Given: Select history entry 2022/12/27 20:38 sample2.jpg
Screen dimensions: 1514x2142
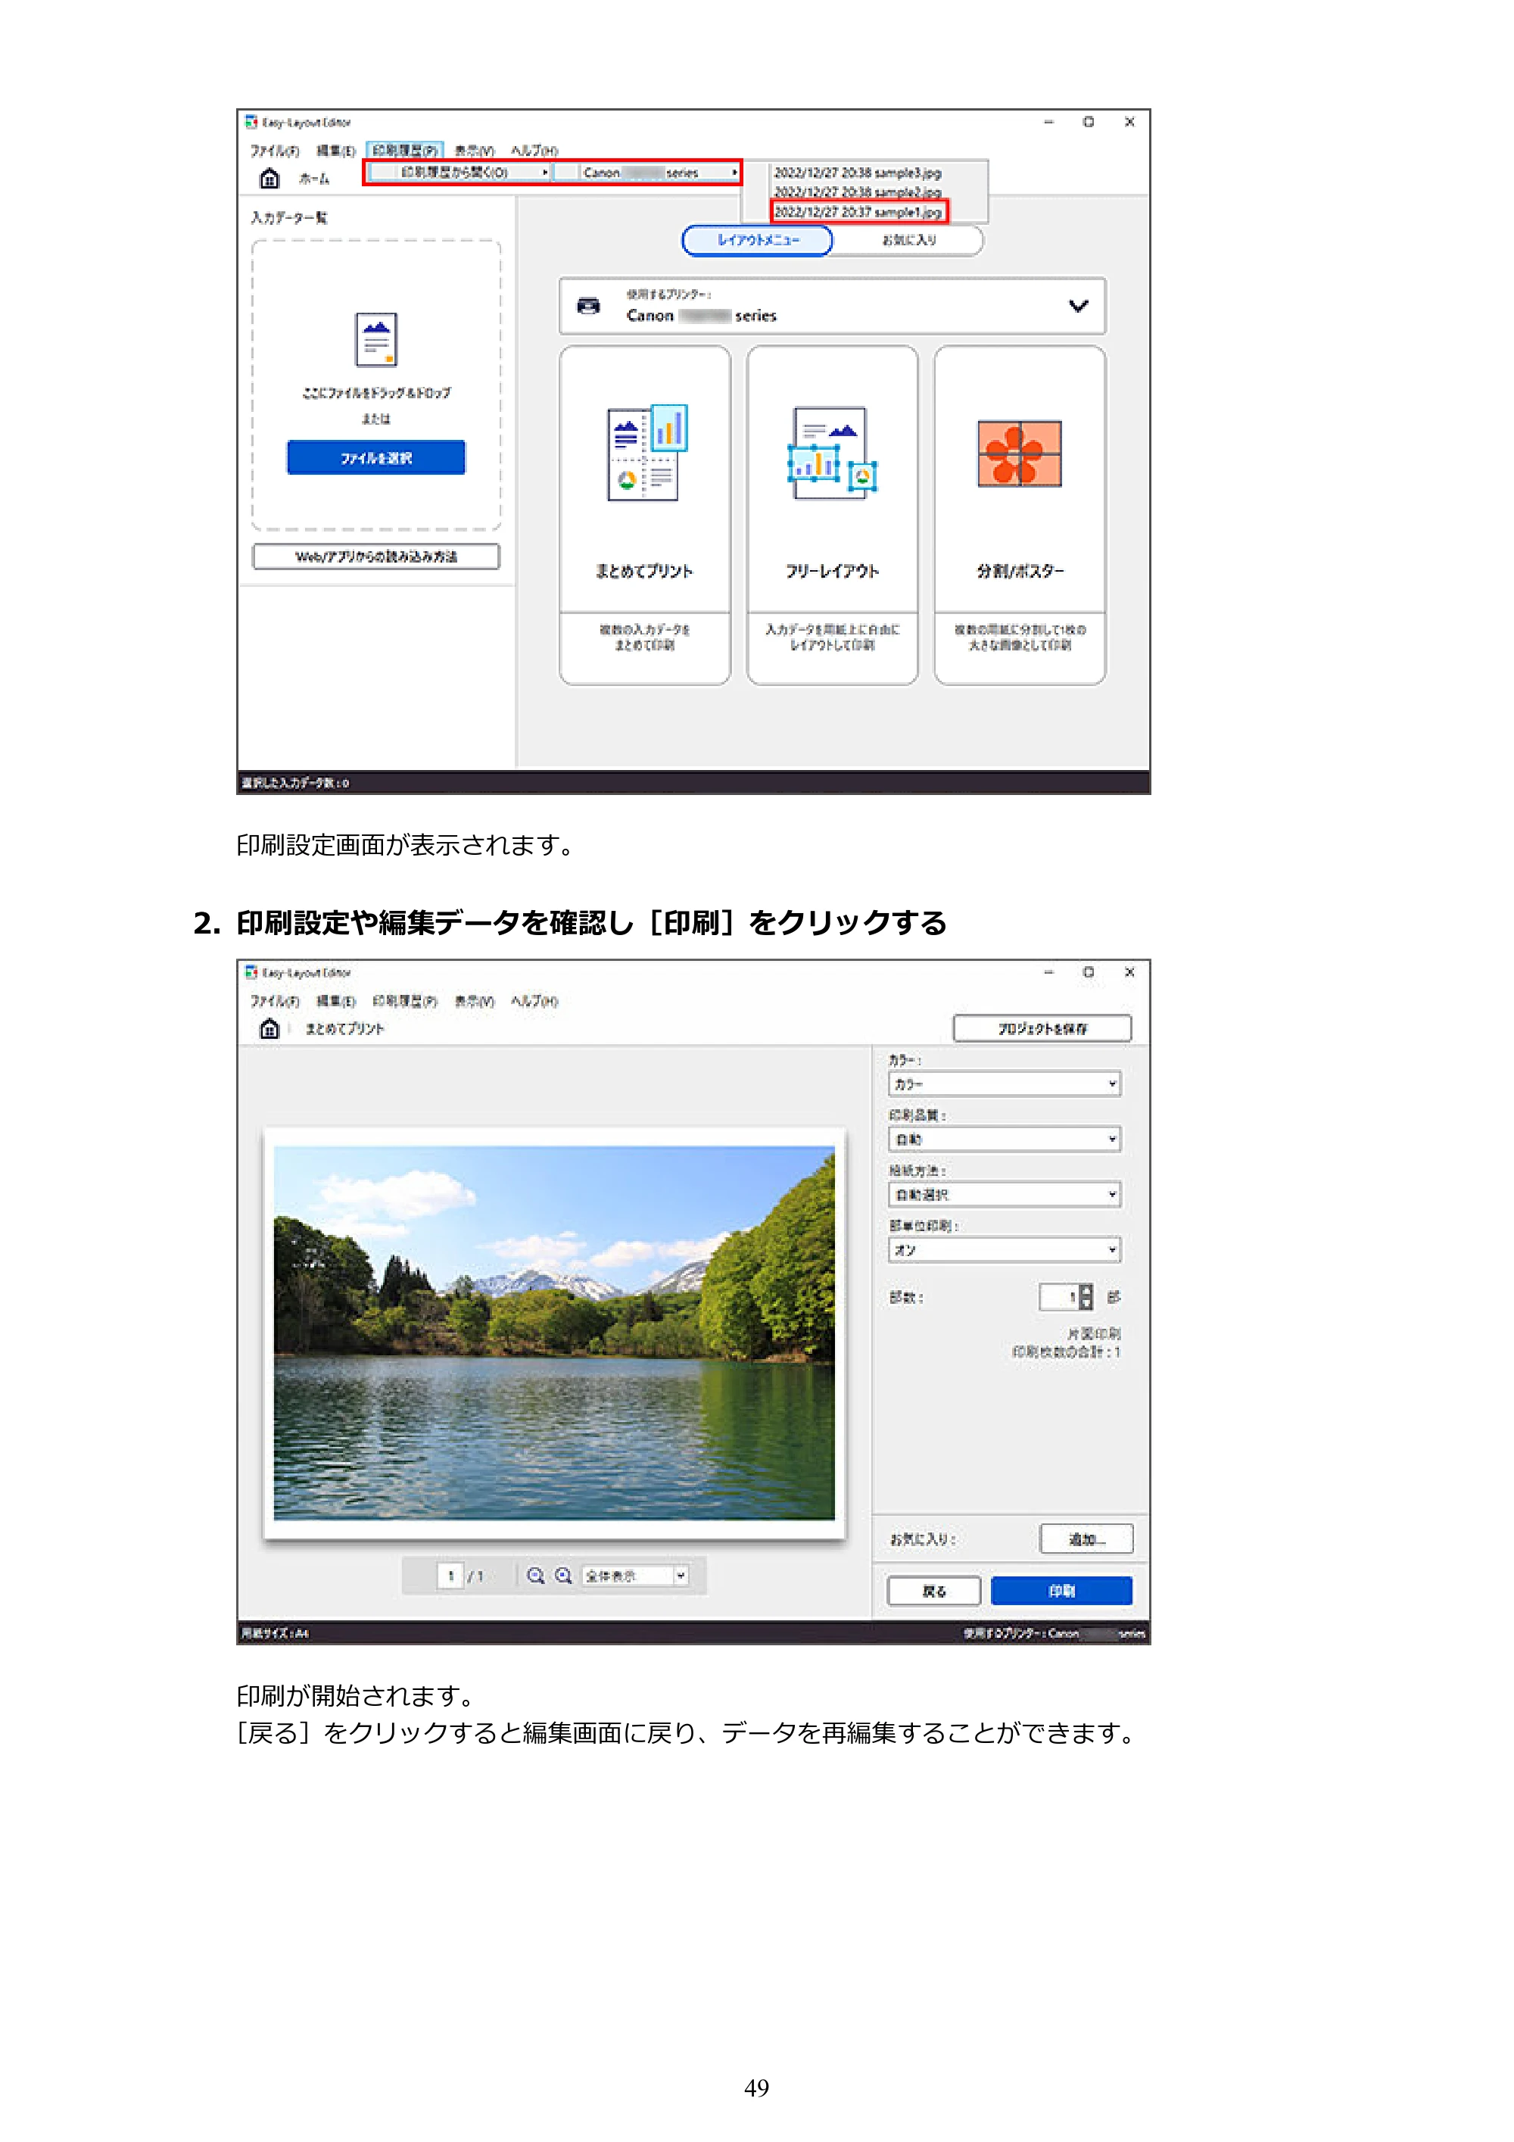Looking at the screenshot, I should coord(858,192).
